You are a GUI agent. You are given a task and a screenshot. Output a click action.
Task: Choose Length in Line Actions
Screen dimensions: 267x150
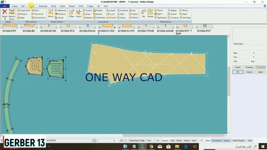tap(111, 10)
